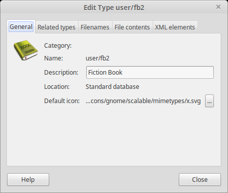
Task: Select the XML elements tab
Action: pos(175,27)
